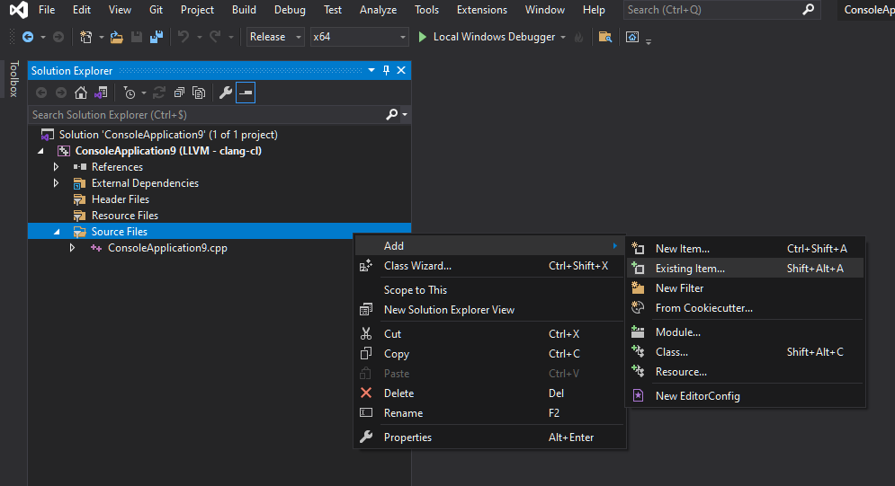The image size is (895, 486).
Task: Open the Build menu
Action: pyautogui.click(x=244, y=10)
